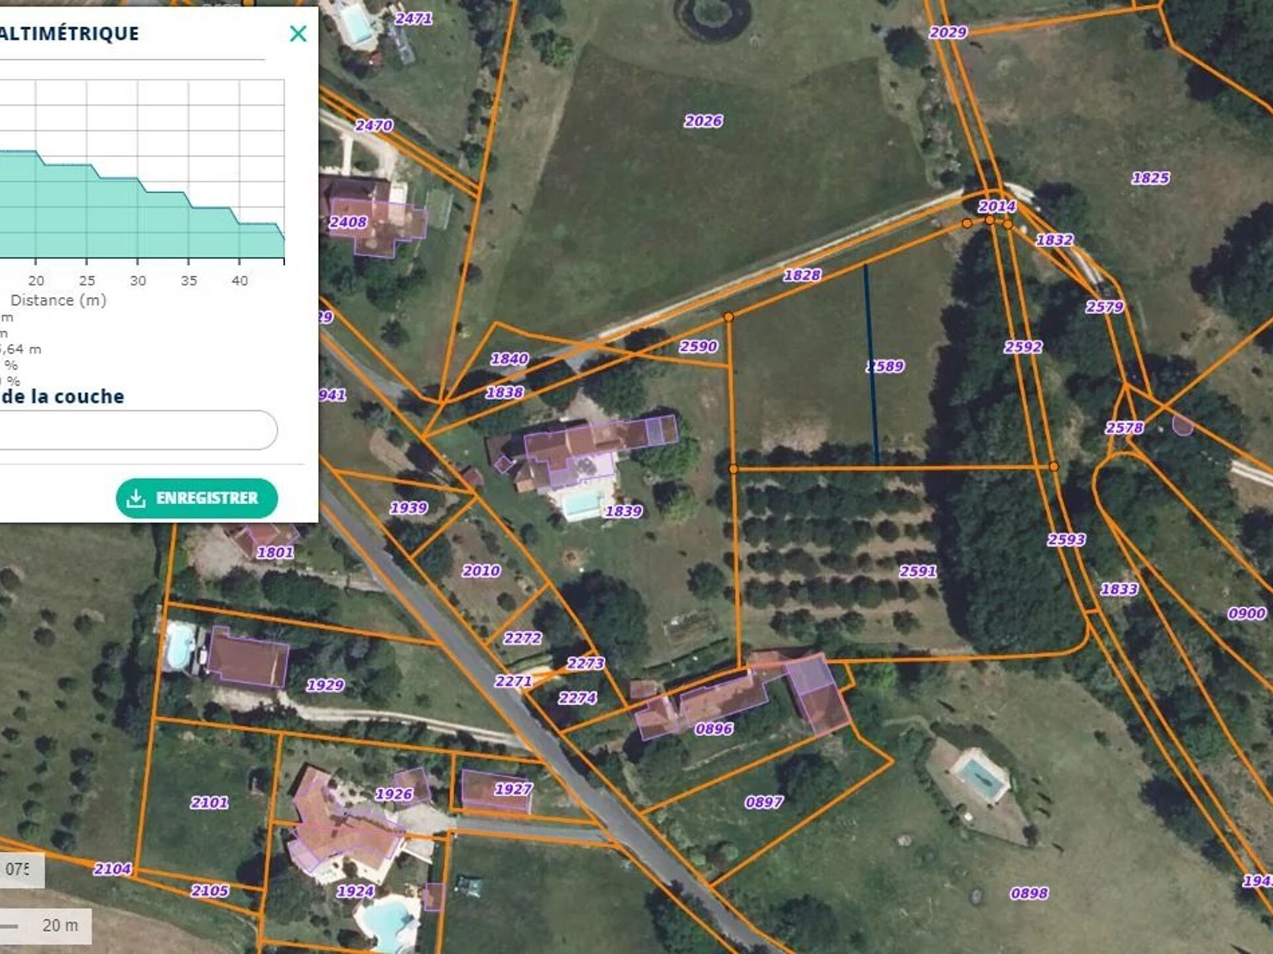
Task: Select parcel label 2026
Action: [x=703, y=121]
